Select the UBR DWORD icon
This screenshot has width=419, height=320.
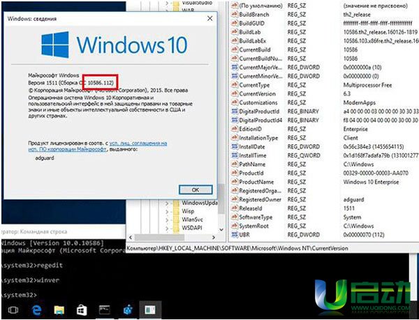click(235, 235)
